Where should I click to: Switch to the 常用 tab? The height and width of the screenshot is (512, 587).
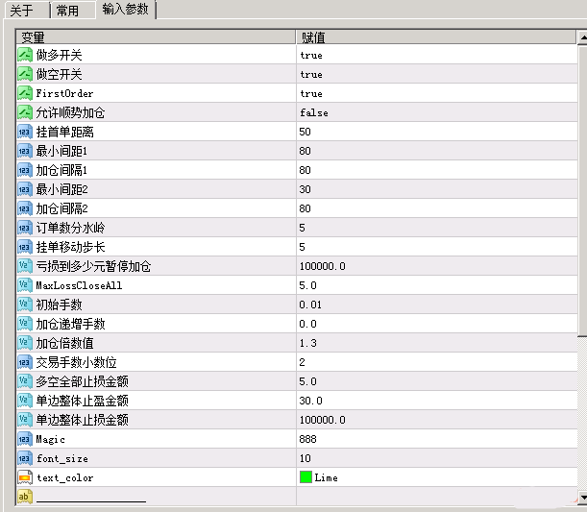[72, 11]
